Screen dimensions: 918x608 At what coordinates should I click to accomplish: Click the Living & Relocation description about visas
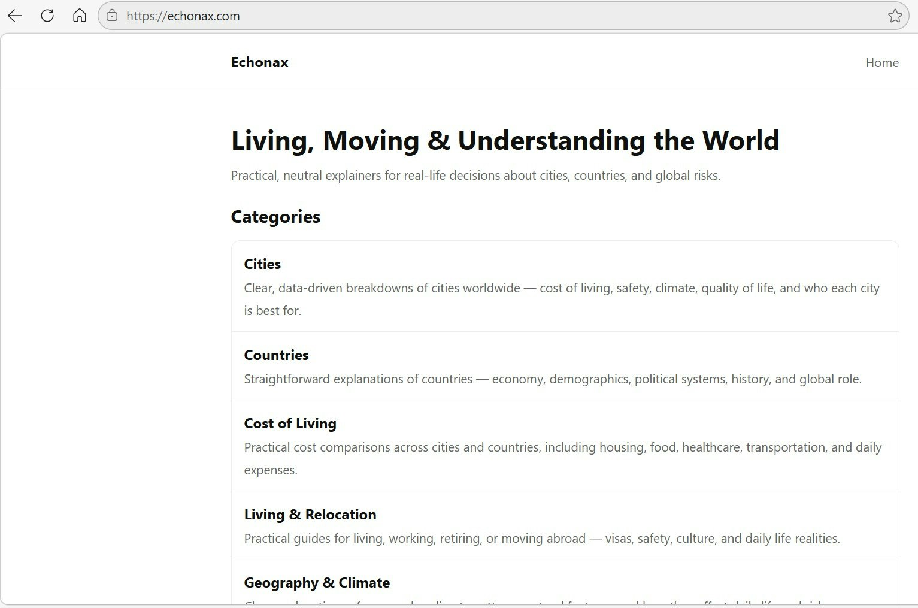coord(542,539)
